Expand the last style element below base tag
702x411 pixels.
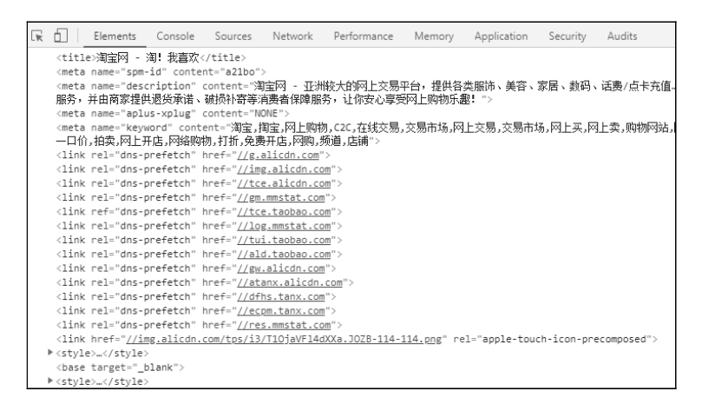[50, 381]
